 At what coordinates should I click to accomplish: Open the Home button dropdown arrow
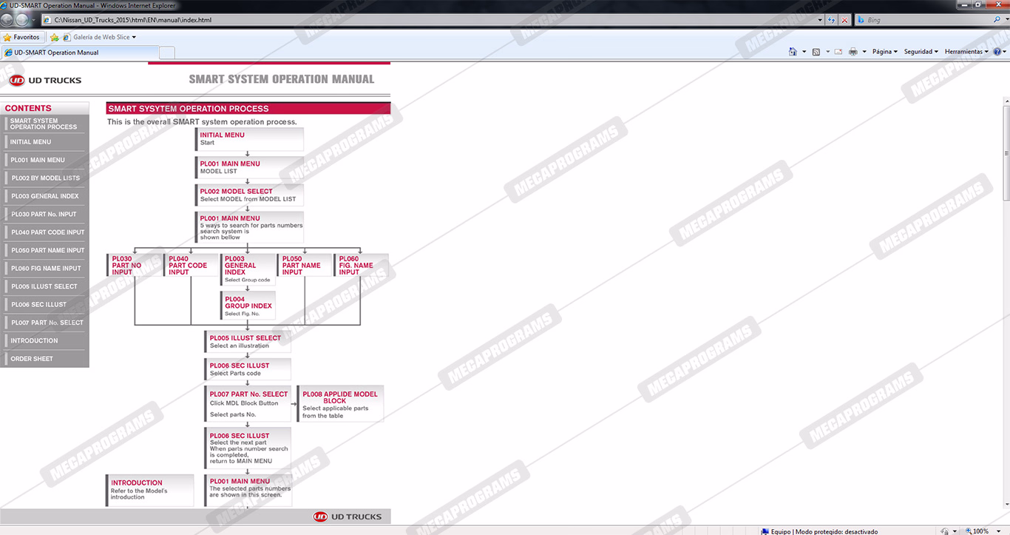pos(804,52)
